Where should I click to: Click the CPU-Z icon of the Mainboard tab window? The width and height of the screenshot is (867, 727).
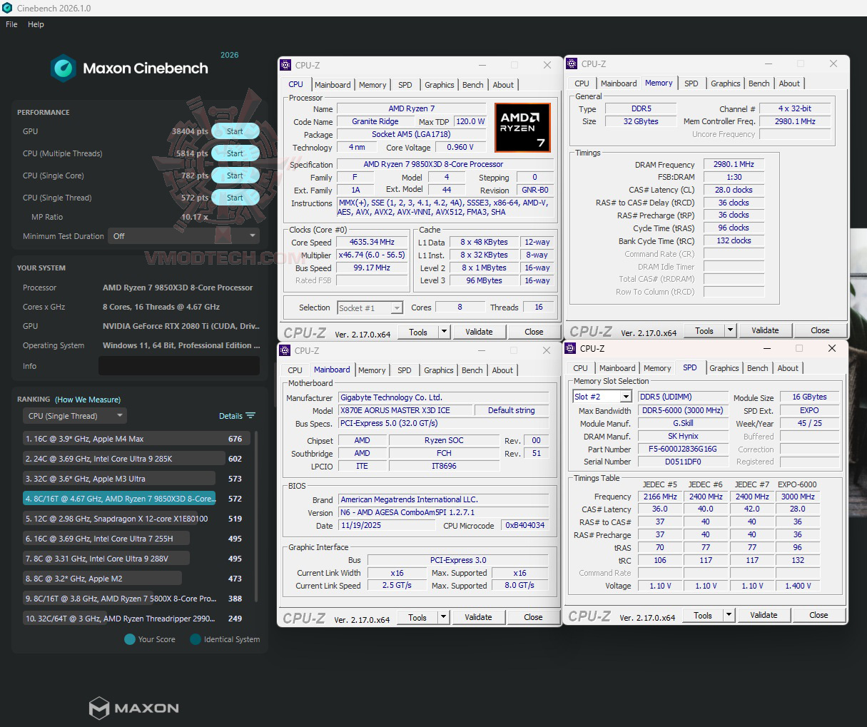pos(285,350)
